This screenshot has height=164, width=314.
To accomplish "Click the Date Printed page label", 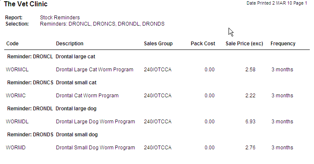I will [277, 3].
